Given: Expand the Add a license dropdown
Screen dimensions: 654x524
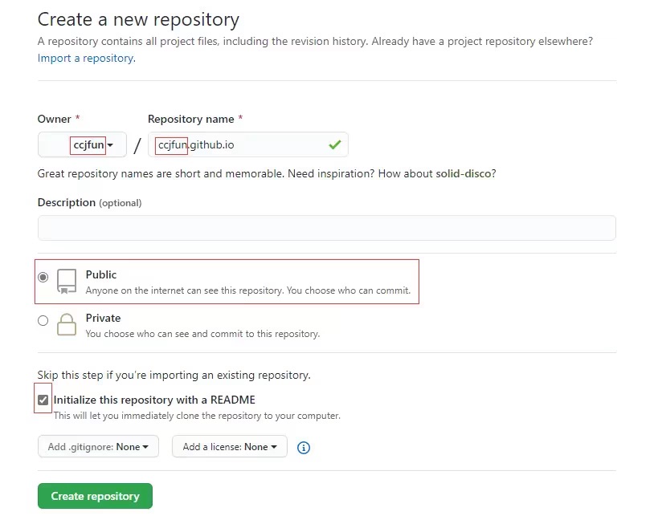Looking at the screenshot, I should [230, 447].
